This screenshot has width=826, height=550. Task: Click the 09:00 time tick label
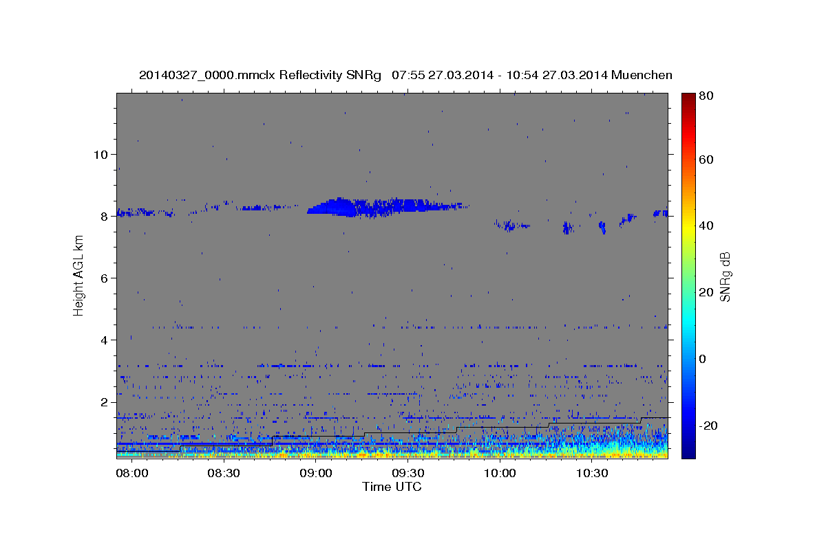[316, 474]
